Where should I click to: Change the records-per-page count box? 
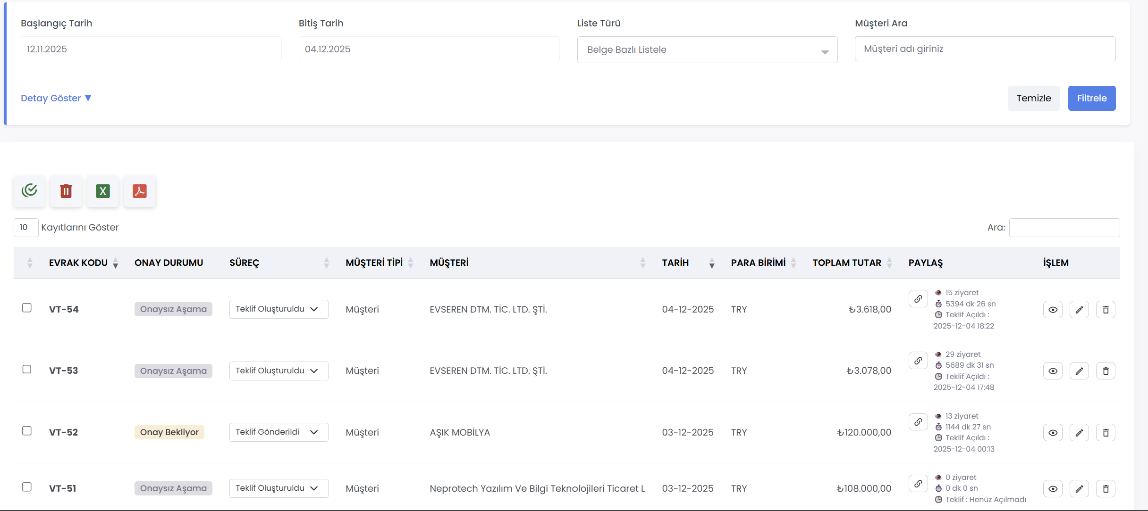click(x=26, y=228)
